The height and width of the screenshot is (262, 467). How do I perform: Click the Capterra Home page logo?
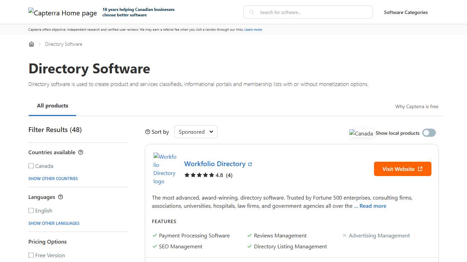(63, 13)
